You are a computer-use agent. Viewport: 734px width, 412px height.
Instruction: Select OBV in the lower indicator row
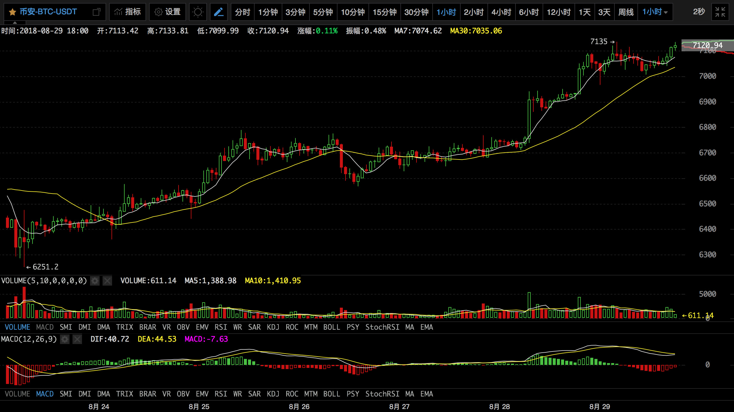point(183,394)
